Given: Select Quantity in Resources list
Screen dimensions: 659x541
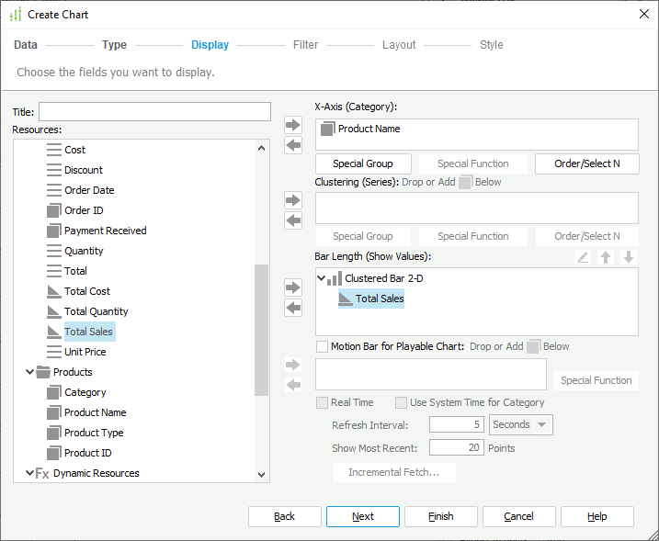Looking at the screenshot, I should coord(84,251).
